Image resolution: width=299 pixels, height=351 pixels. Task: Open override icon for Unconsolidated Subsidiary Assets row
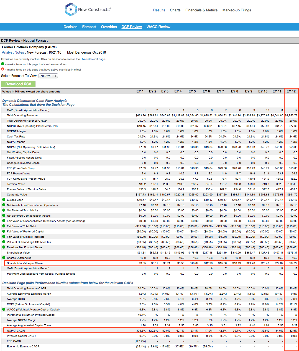tap(4, 221)
